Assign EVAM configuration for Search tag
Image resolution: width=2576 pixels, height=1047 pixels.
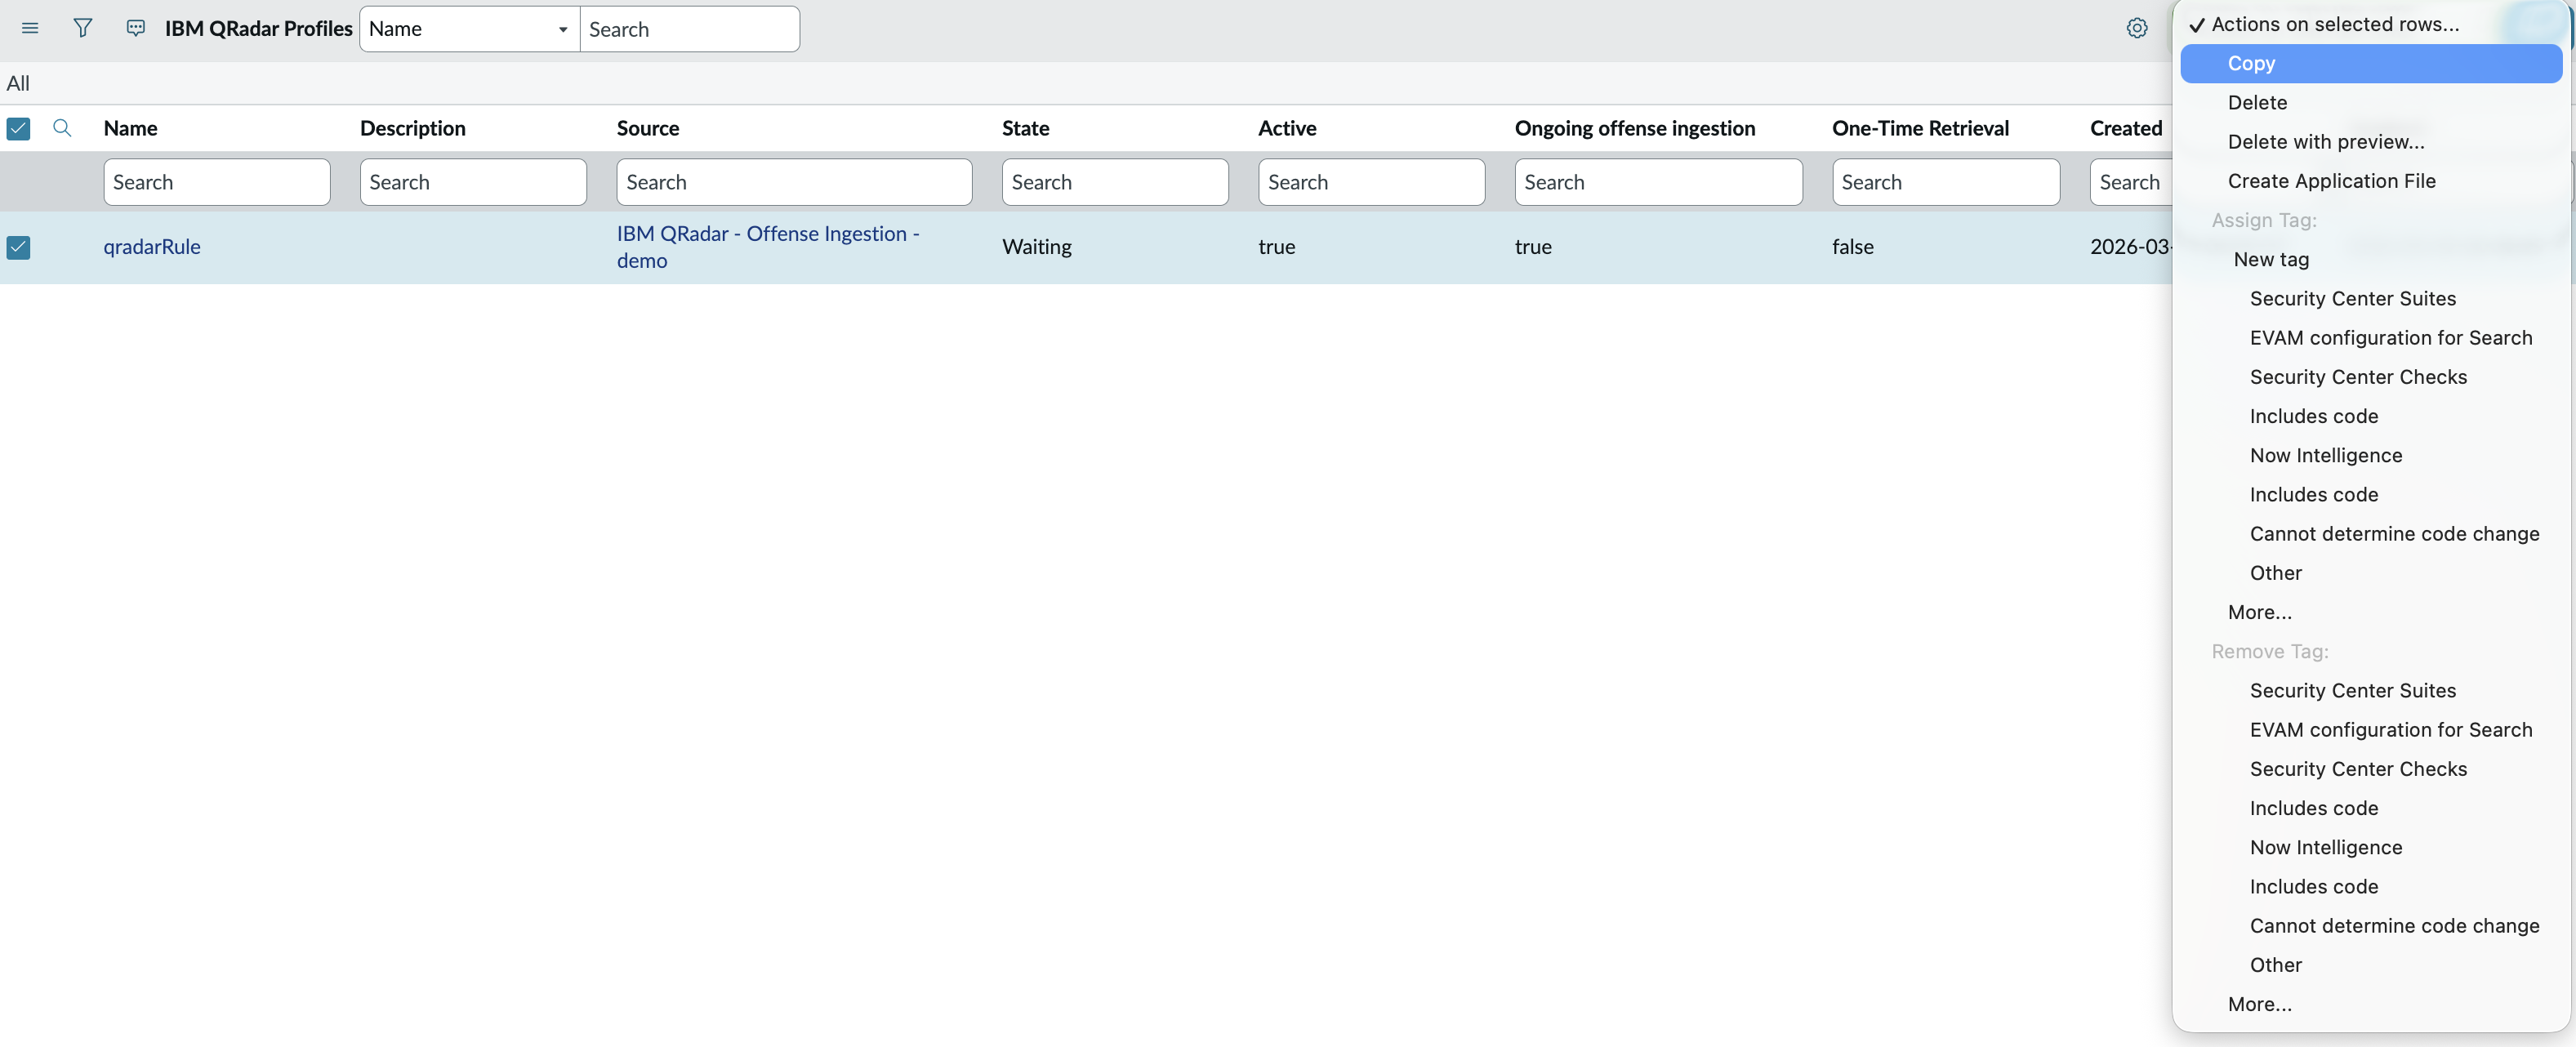tap(2371, 338)
